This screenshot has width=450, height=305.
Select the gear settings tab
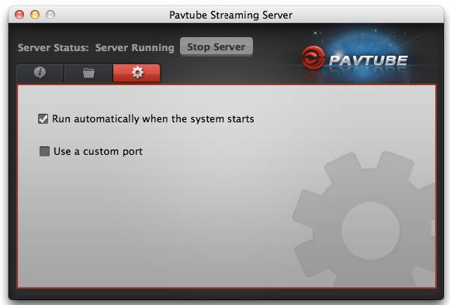pos(137,73)
